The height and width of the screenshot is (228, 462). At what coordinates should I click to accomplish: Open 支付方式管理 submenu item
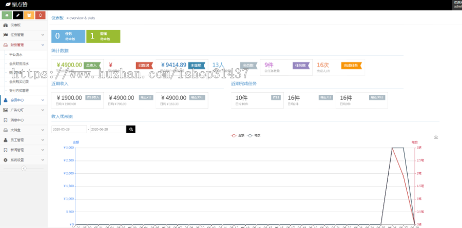[x=19, y=90]
